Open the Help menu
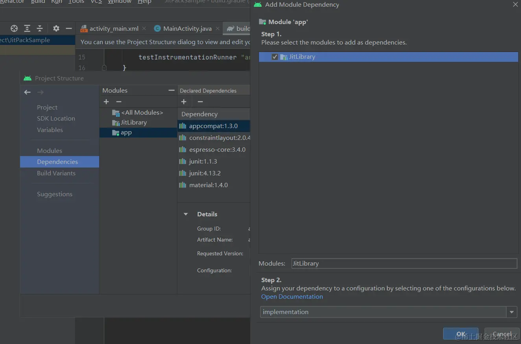521x344 pixels. [144, 2]
